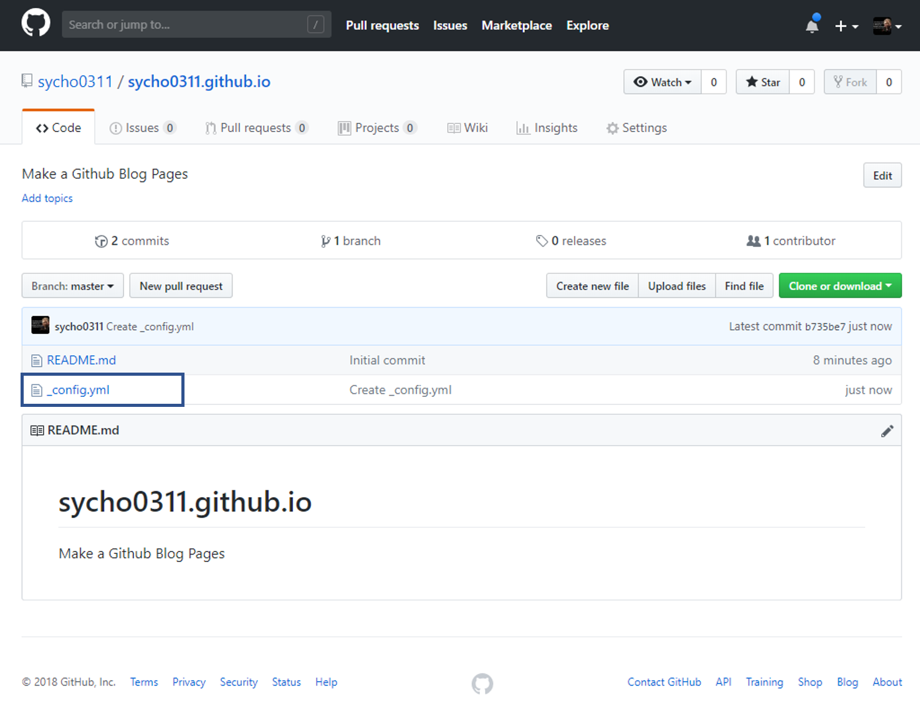The image size is (920, 701).
Task: Click the stargazers count beside Star
Action: (802, 82)
